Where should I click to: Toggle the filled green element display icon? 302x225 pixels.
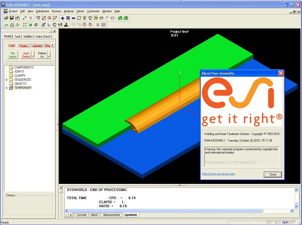coord(30,25)
